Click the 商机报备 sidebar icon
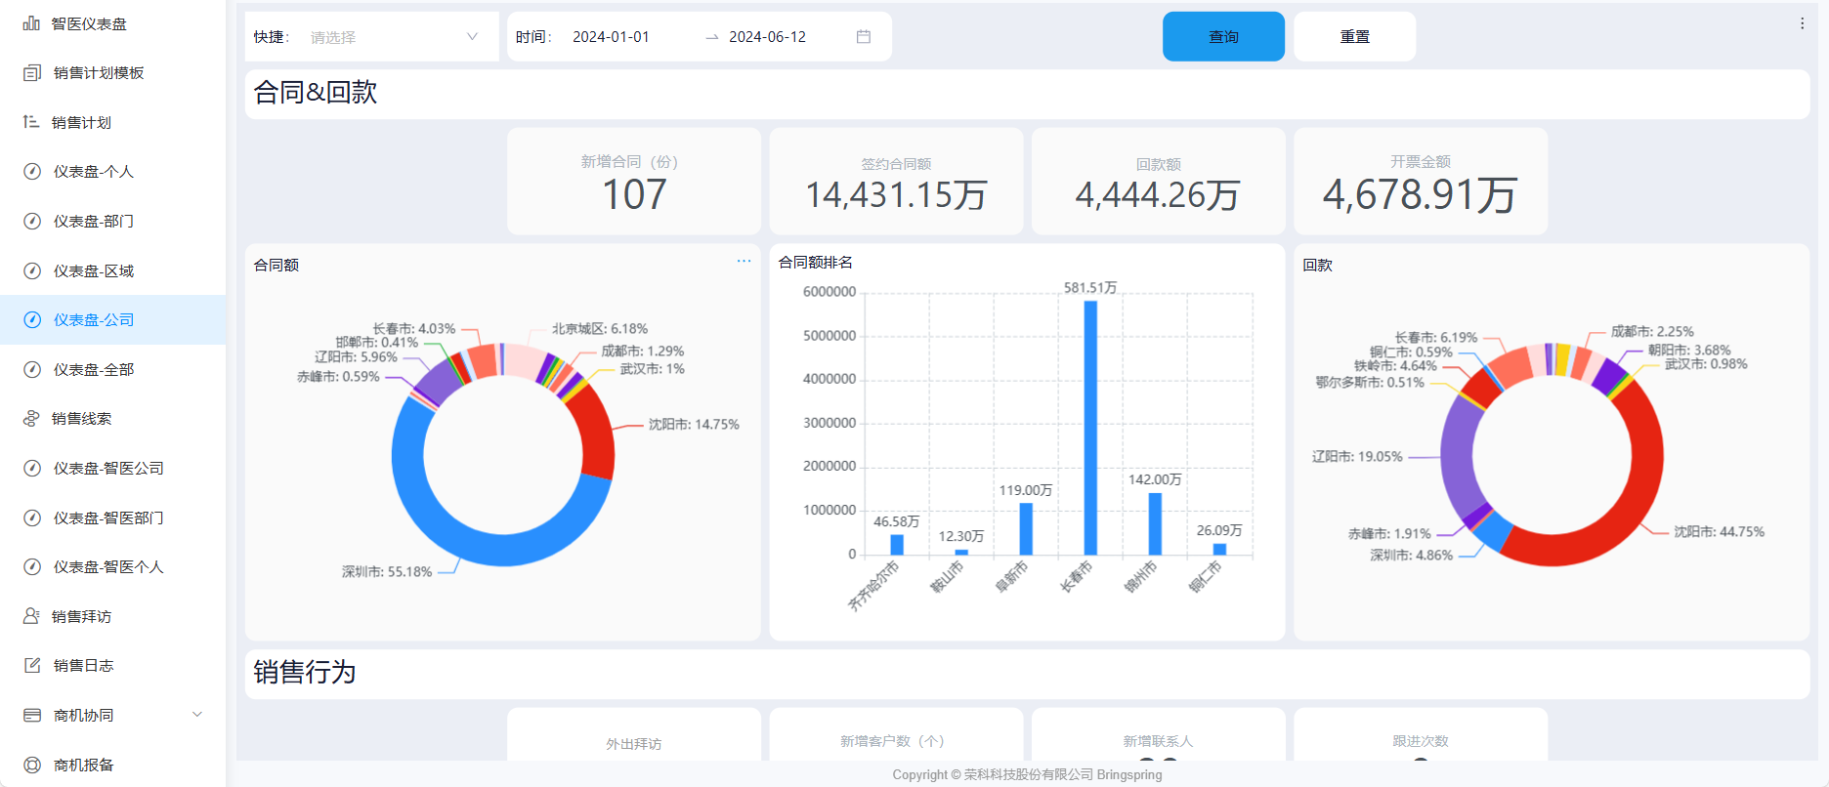Screen dimensions: 1829x787 point(32,765)
